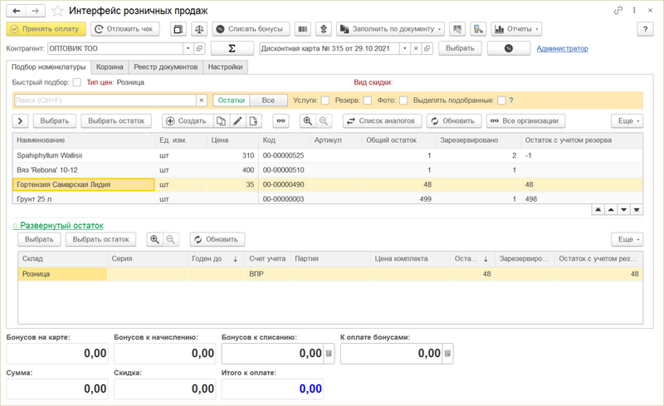Switch to the Корзина tab
Viewport: 664px width, 406px height.
point(110,66)
